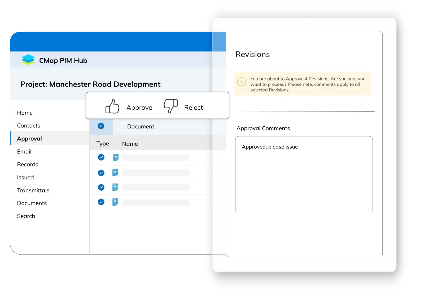Uncheck the fourth document row checkbox

point(101,202)
